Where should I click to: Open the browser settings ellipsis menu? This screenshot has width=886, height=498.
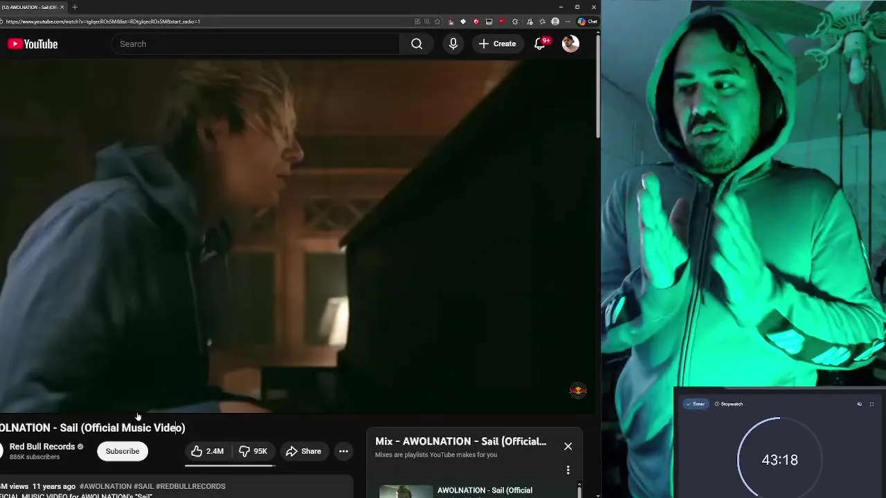click(568, 21)
